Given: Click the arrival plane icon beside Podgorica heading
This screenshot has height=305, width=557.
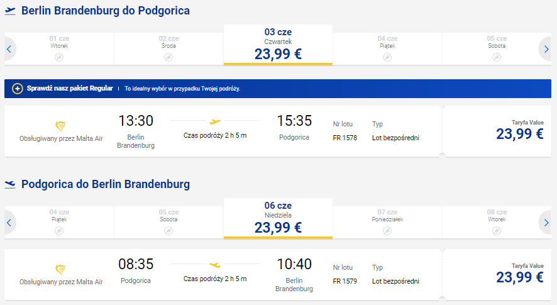Looking at the screenshot, I should click(x=10, y=184).
